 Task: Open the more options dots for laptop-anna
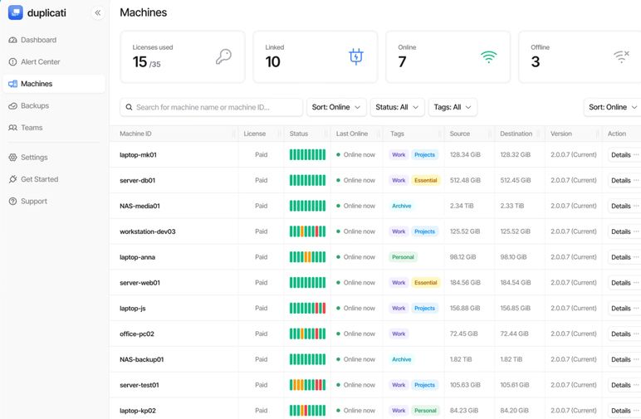pos(636,257)
